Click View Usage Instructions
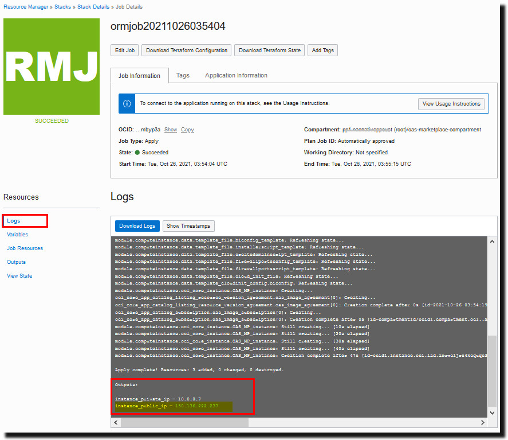 tap(451, 104)
